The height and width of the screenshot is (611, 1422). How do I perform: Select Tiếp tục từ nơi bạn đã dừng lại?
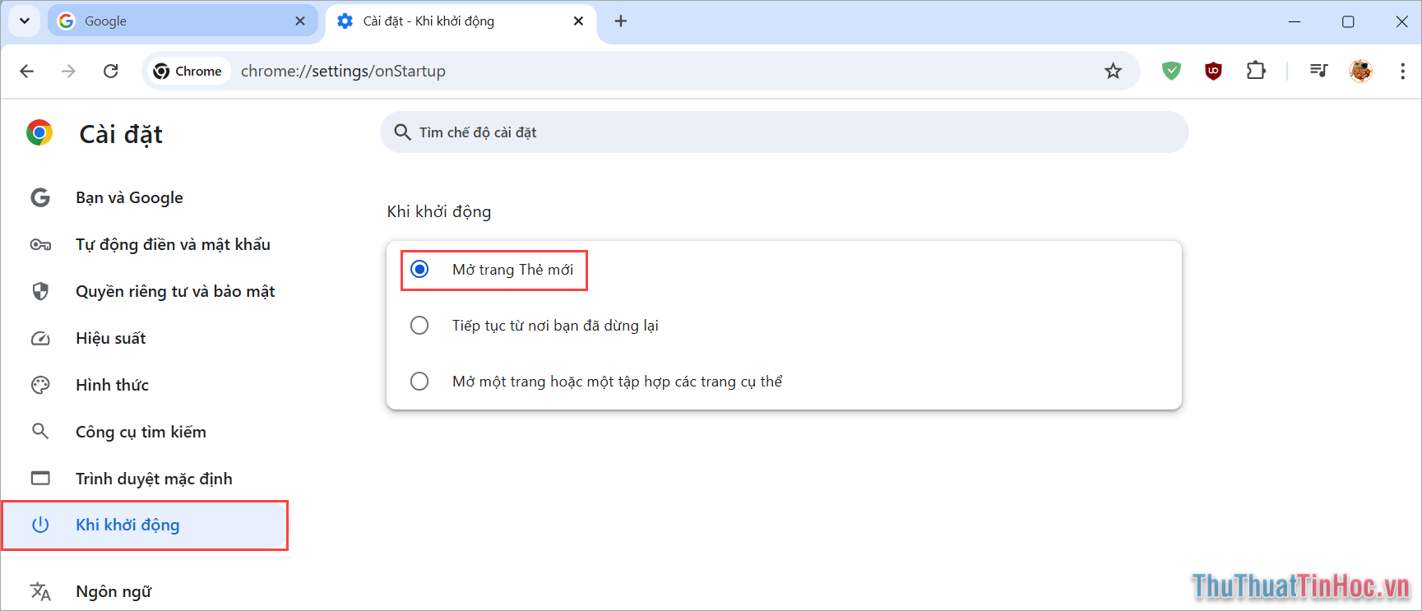[419, 325]
